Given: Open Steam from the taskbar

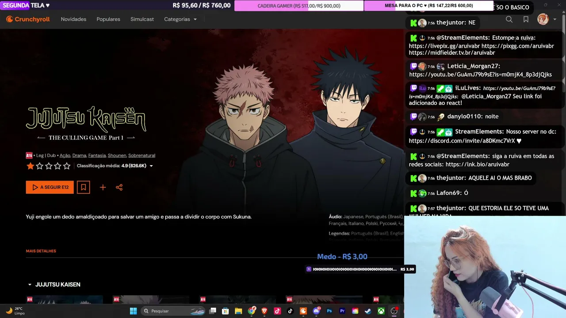Looking at the screenshot, I should (x=368, y=311).
